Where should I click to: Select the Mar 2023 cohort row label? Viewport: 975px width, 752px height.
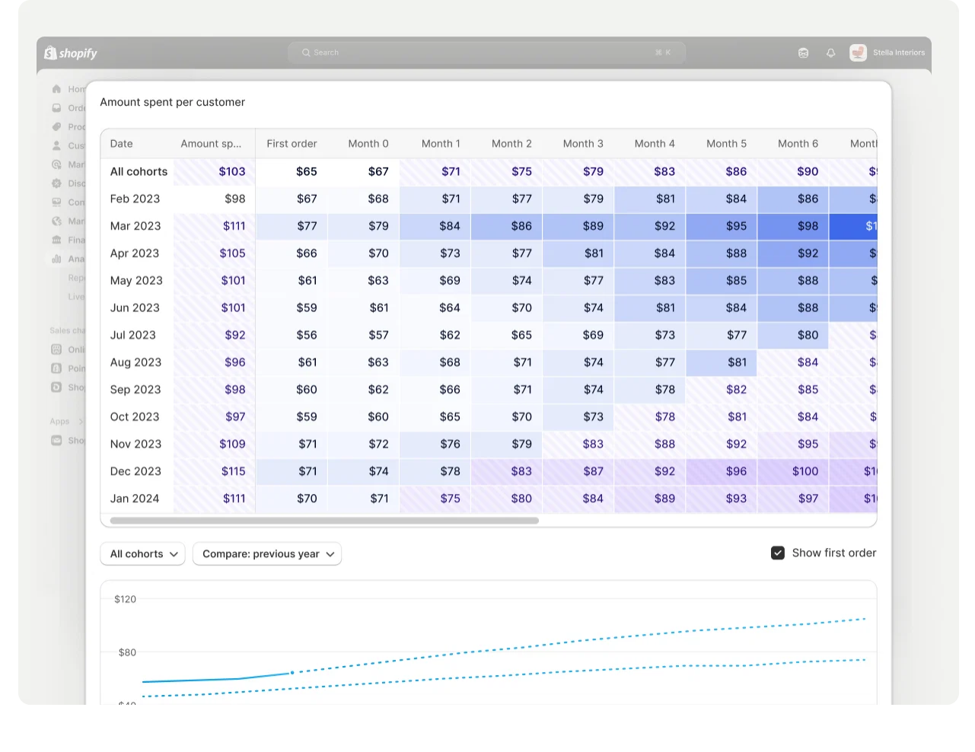(x=135, y=226)
